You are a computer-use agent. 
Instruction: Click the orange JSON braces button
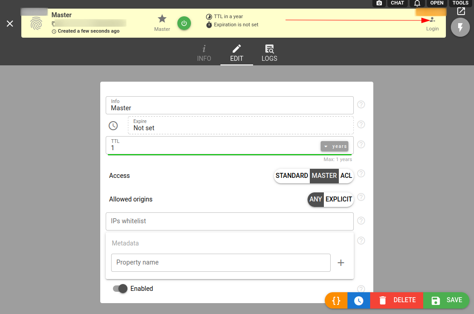(x=336, y=300)
